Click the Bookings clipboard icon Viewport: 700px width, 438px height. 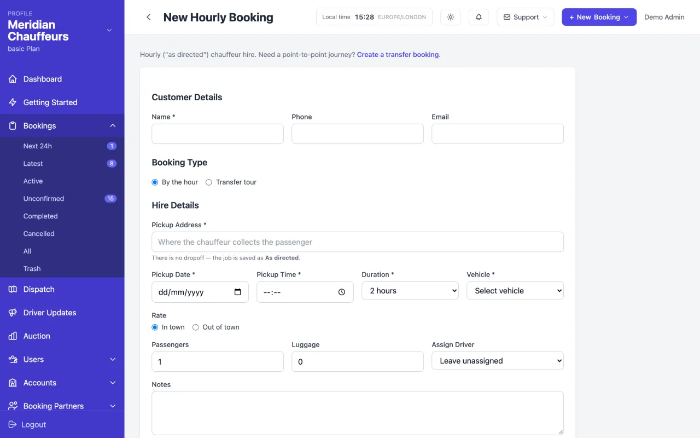point(13,126)
